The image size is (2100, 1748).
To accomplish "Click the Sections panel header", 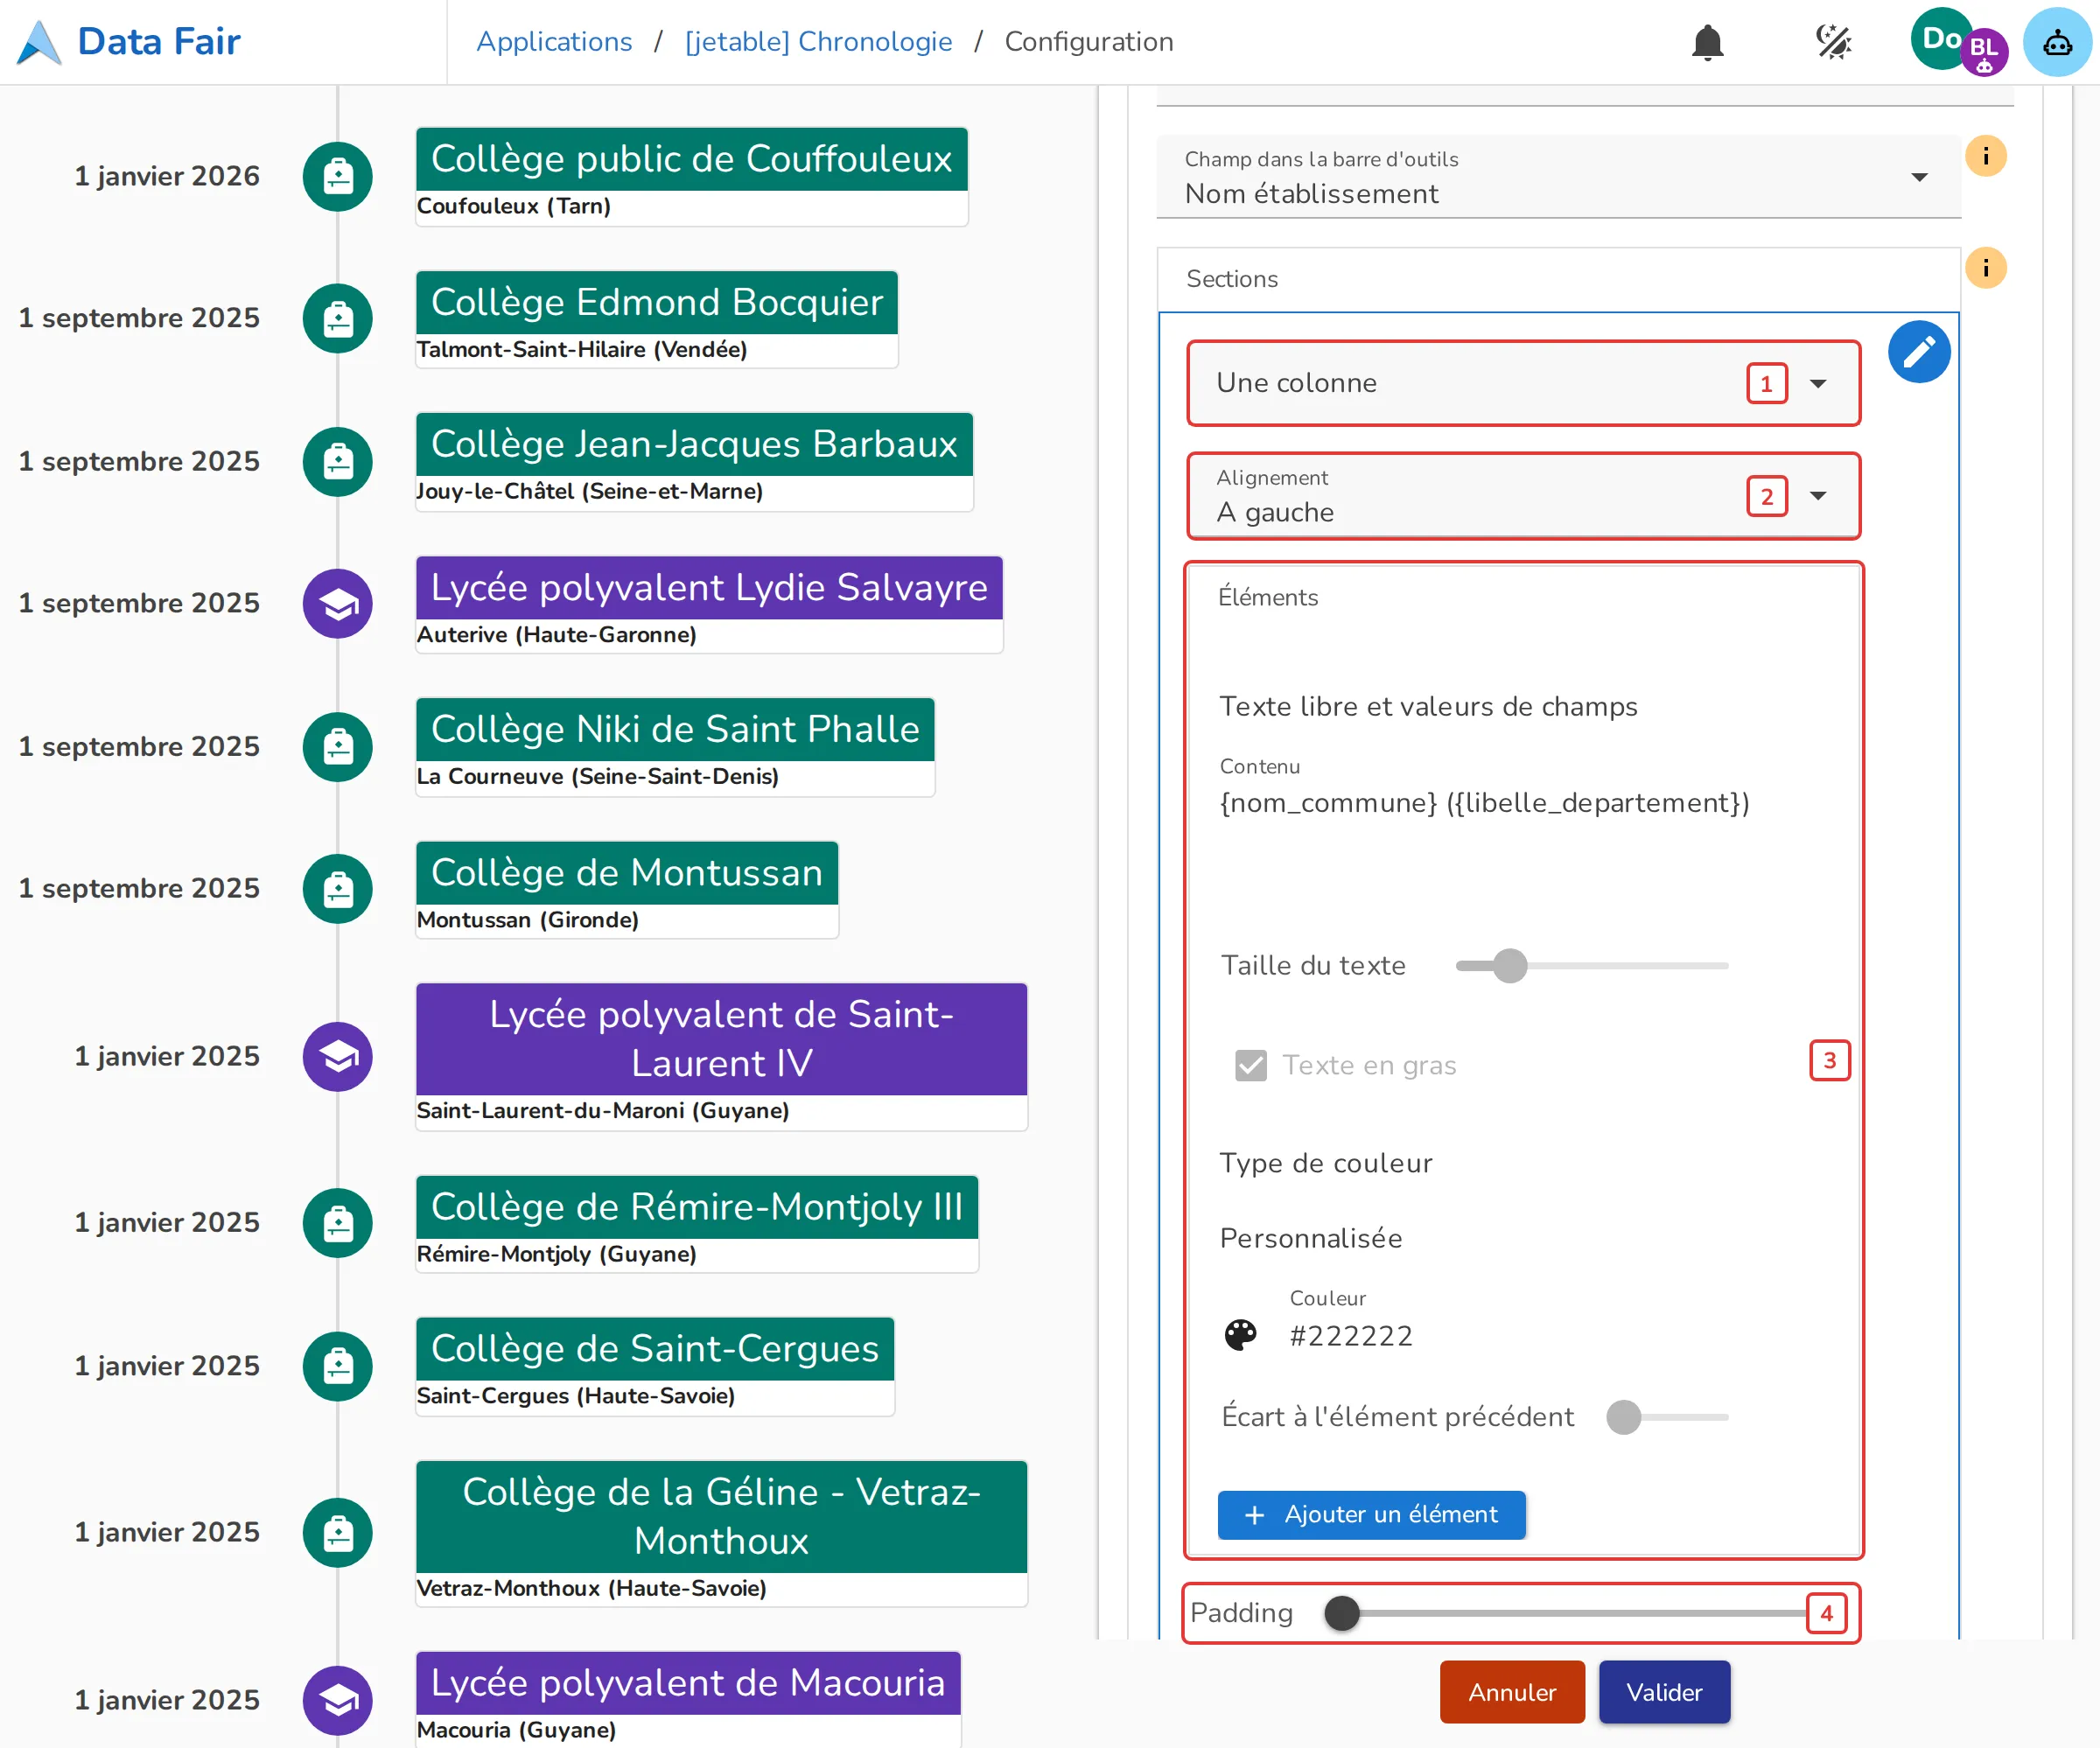I will coord(1558,279).
